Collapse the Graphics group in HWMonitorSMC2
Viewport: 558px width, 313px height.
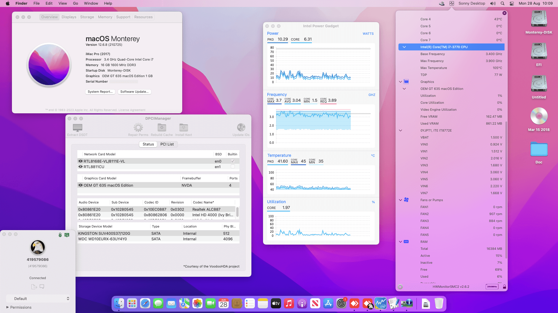coord(400,82)
